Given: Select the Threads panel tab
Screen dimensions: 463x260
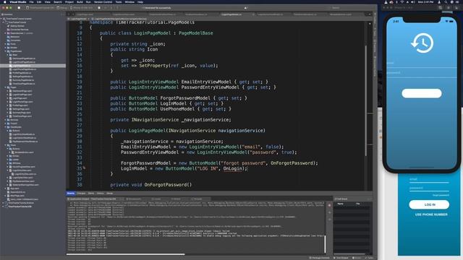Looking at the screenshot, I should 197,199.
